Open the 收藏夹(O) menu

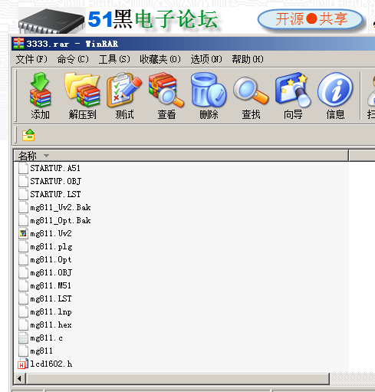160,59
